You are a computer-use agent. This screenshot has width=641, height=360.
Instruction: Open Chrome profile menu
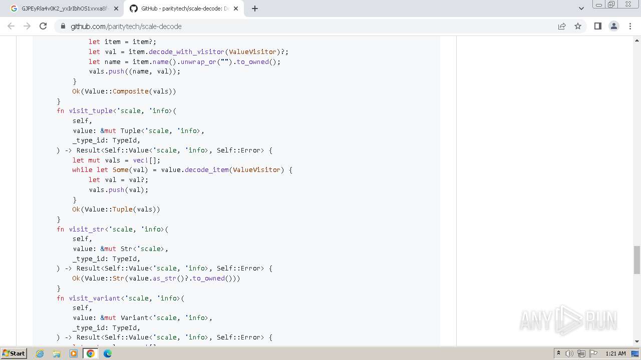613,26
